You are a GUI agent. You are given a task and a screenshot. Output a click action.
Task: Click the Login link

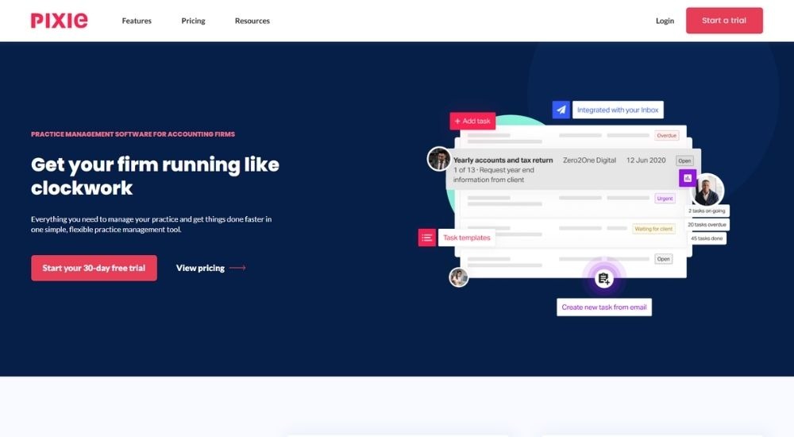665,21
